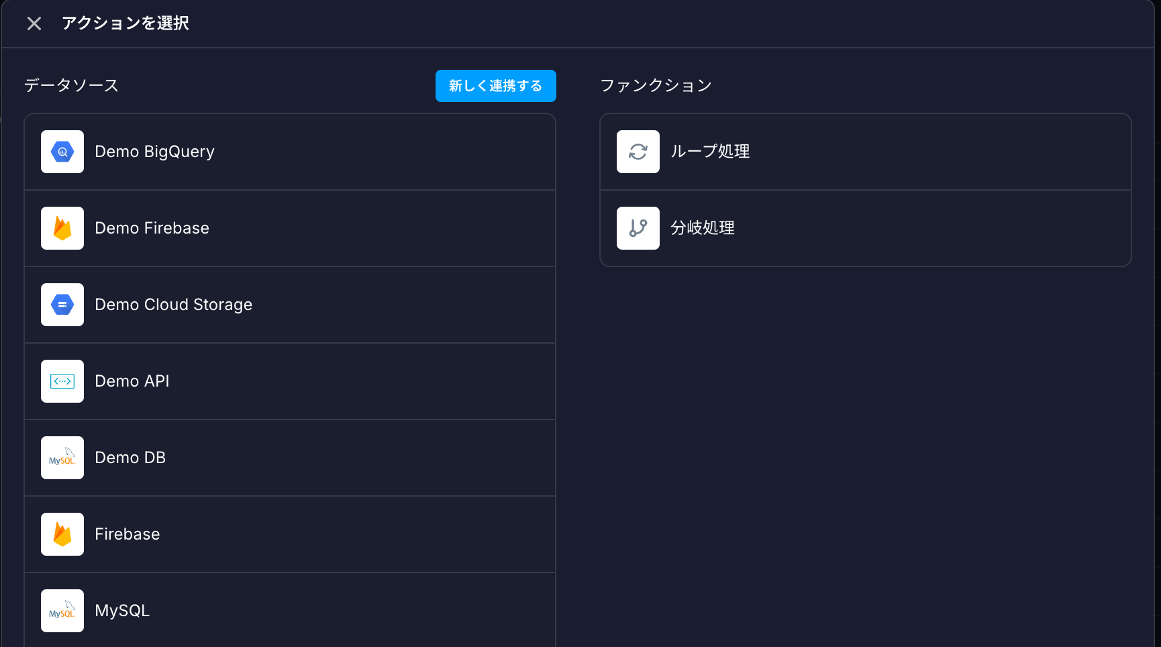
Task: Click the loop arrows icon for ループ処理
Action: (x=638, y=152)
